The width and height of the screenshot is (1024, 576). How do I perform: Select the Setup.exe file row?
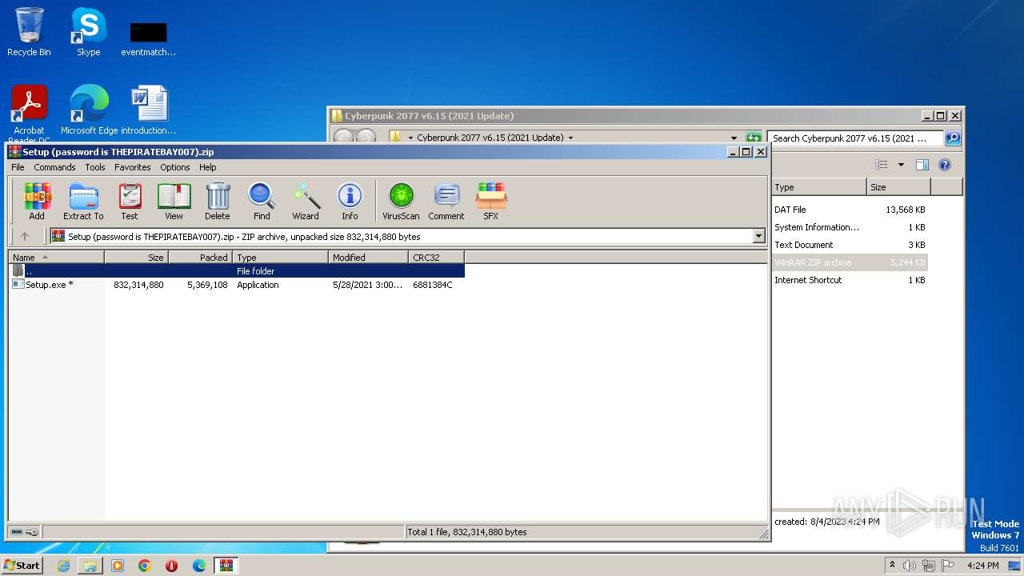pos(237,285)
